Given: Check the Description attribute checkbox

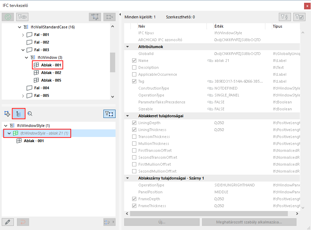Looking at the screenshot, I should 134,67.
